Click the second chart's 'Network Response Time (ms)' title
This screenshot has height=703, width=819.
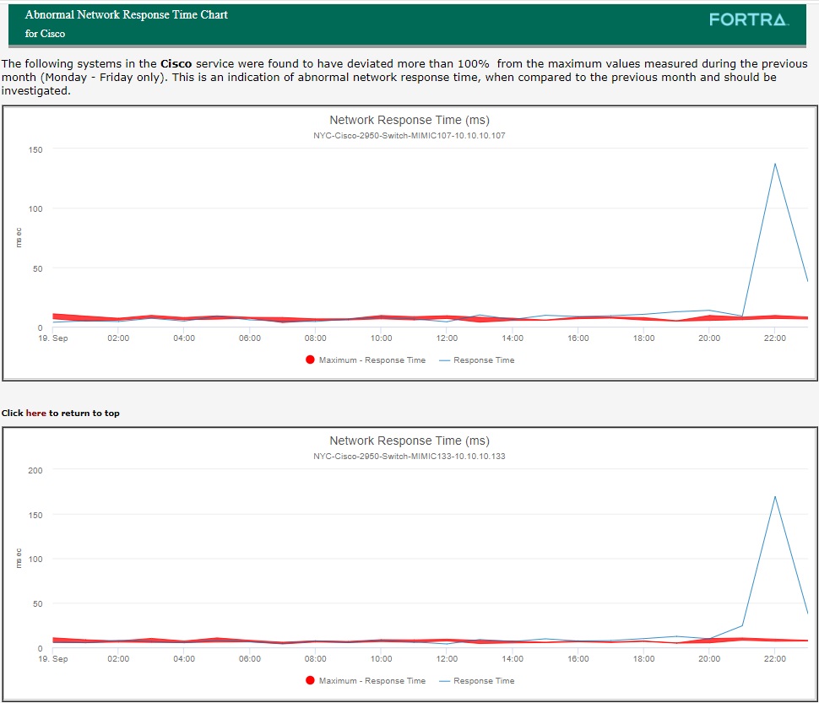click(409, 441)
